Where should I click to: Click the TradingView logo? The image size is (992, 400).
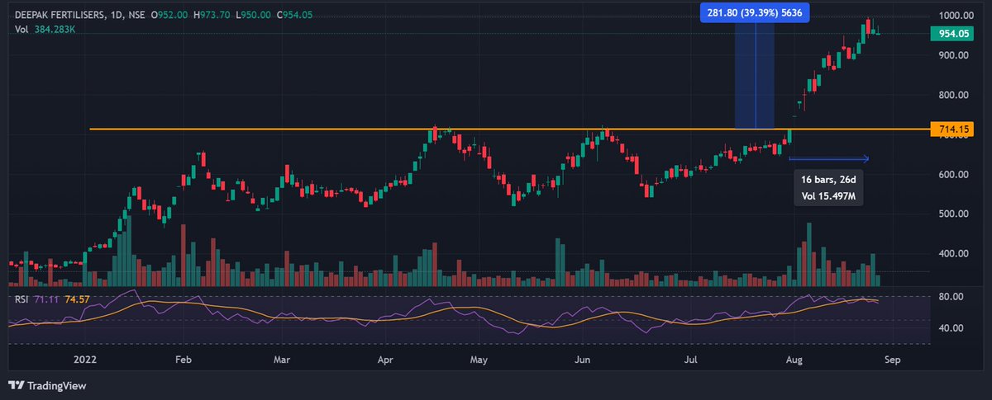46,385
